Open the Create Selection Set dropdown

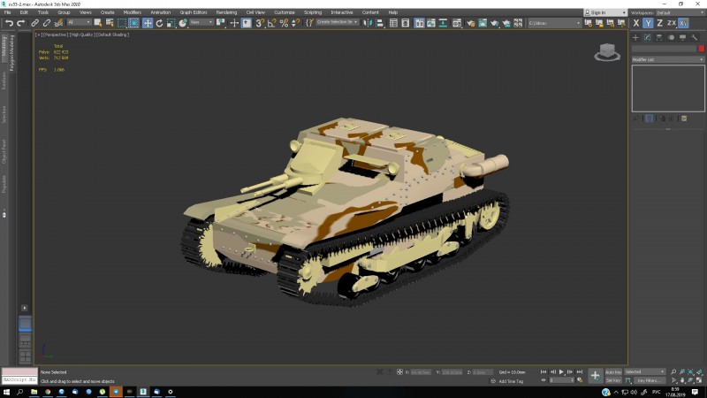pyautogui.click(x=338, y=22)
